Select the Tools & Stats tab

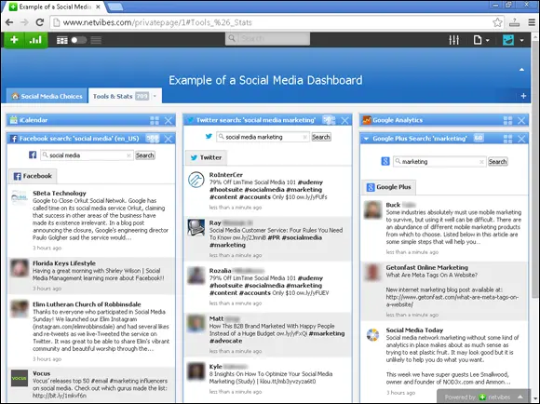113,97
